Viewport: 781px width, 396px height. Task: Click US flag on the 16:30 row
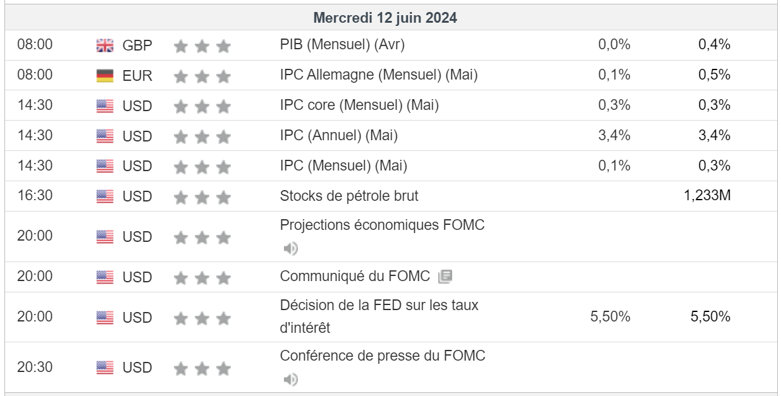coord(105,196)
